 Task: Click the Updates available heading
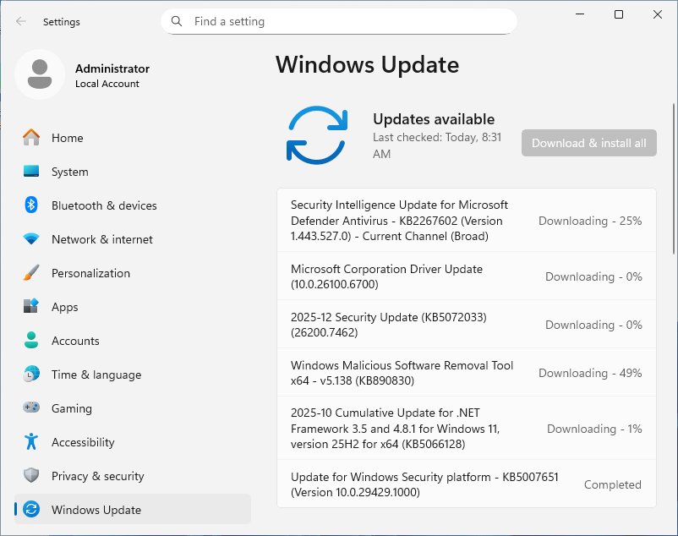click(x=434, y=119)
